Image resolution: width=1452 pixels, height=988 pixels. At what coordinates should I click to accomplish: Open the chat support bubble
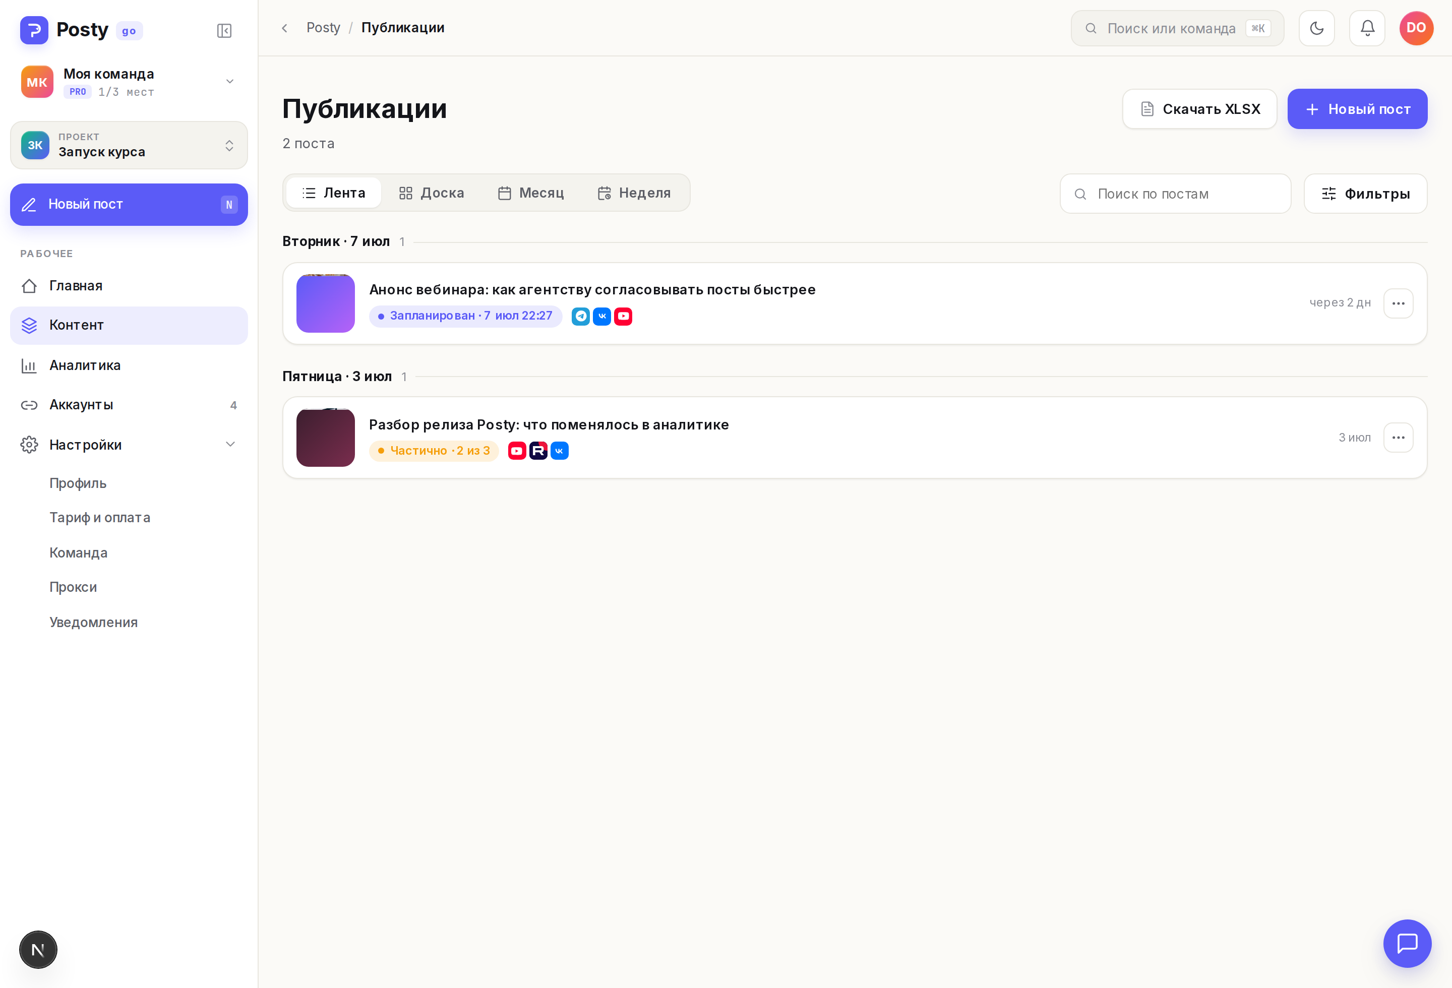[1407, 943]
